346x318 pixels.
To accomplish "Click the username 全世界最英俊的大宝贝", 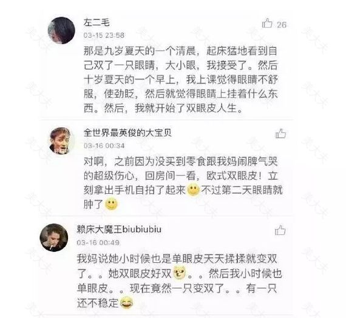I will pyautogui.click(x=127, y=133).
